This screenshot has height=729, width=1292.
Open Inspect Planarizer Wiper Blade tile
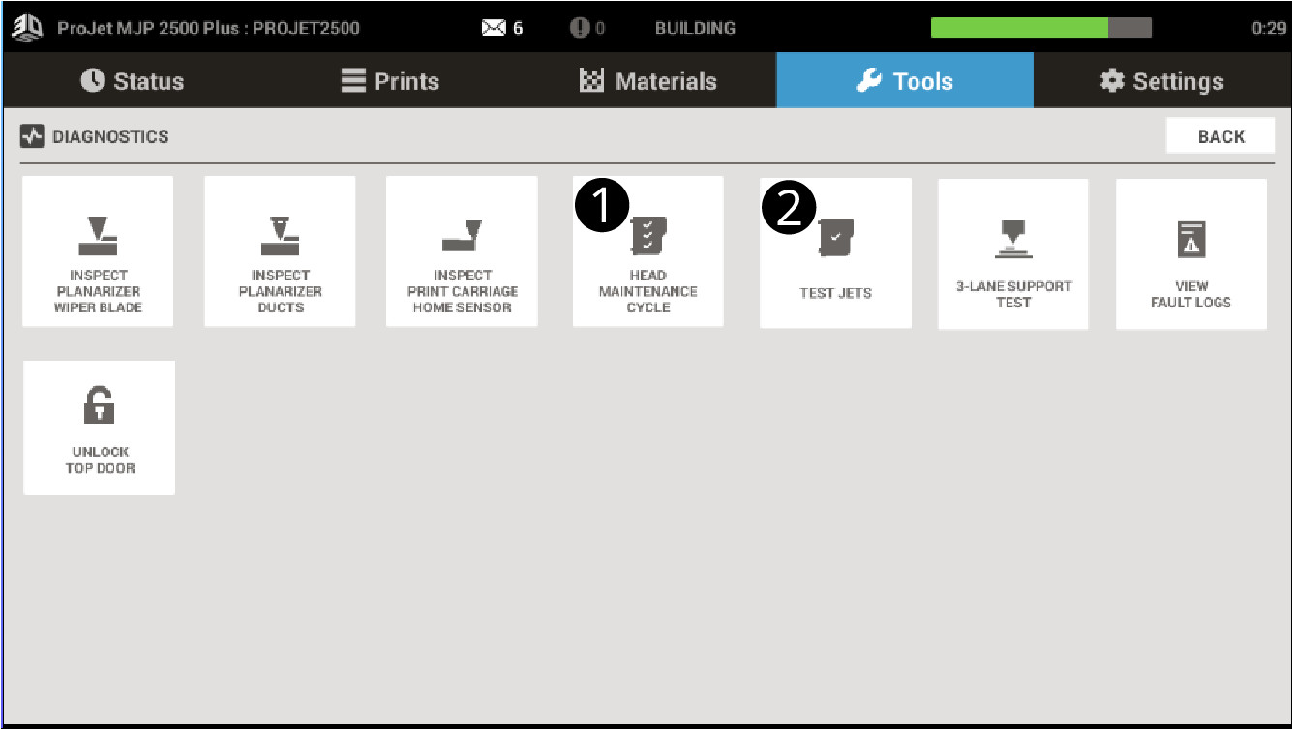[98, 251]
